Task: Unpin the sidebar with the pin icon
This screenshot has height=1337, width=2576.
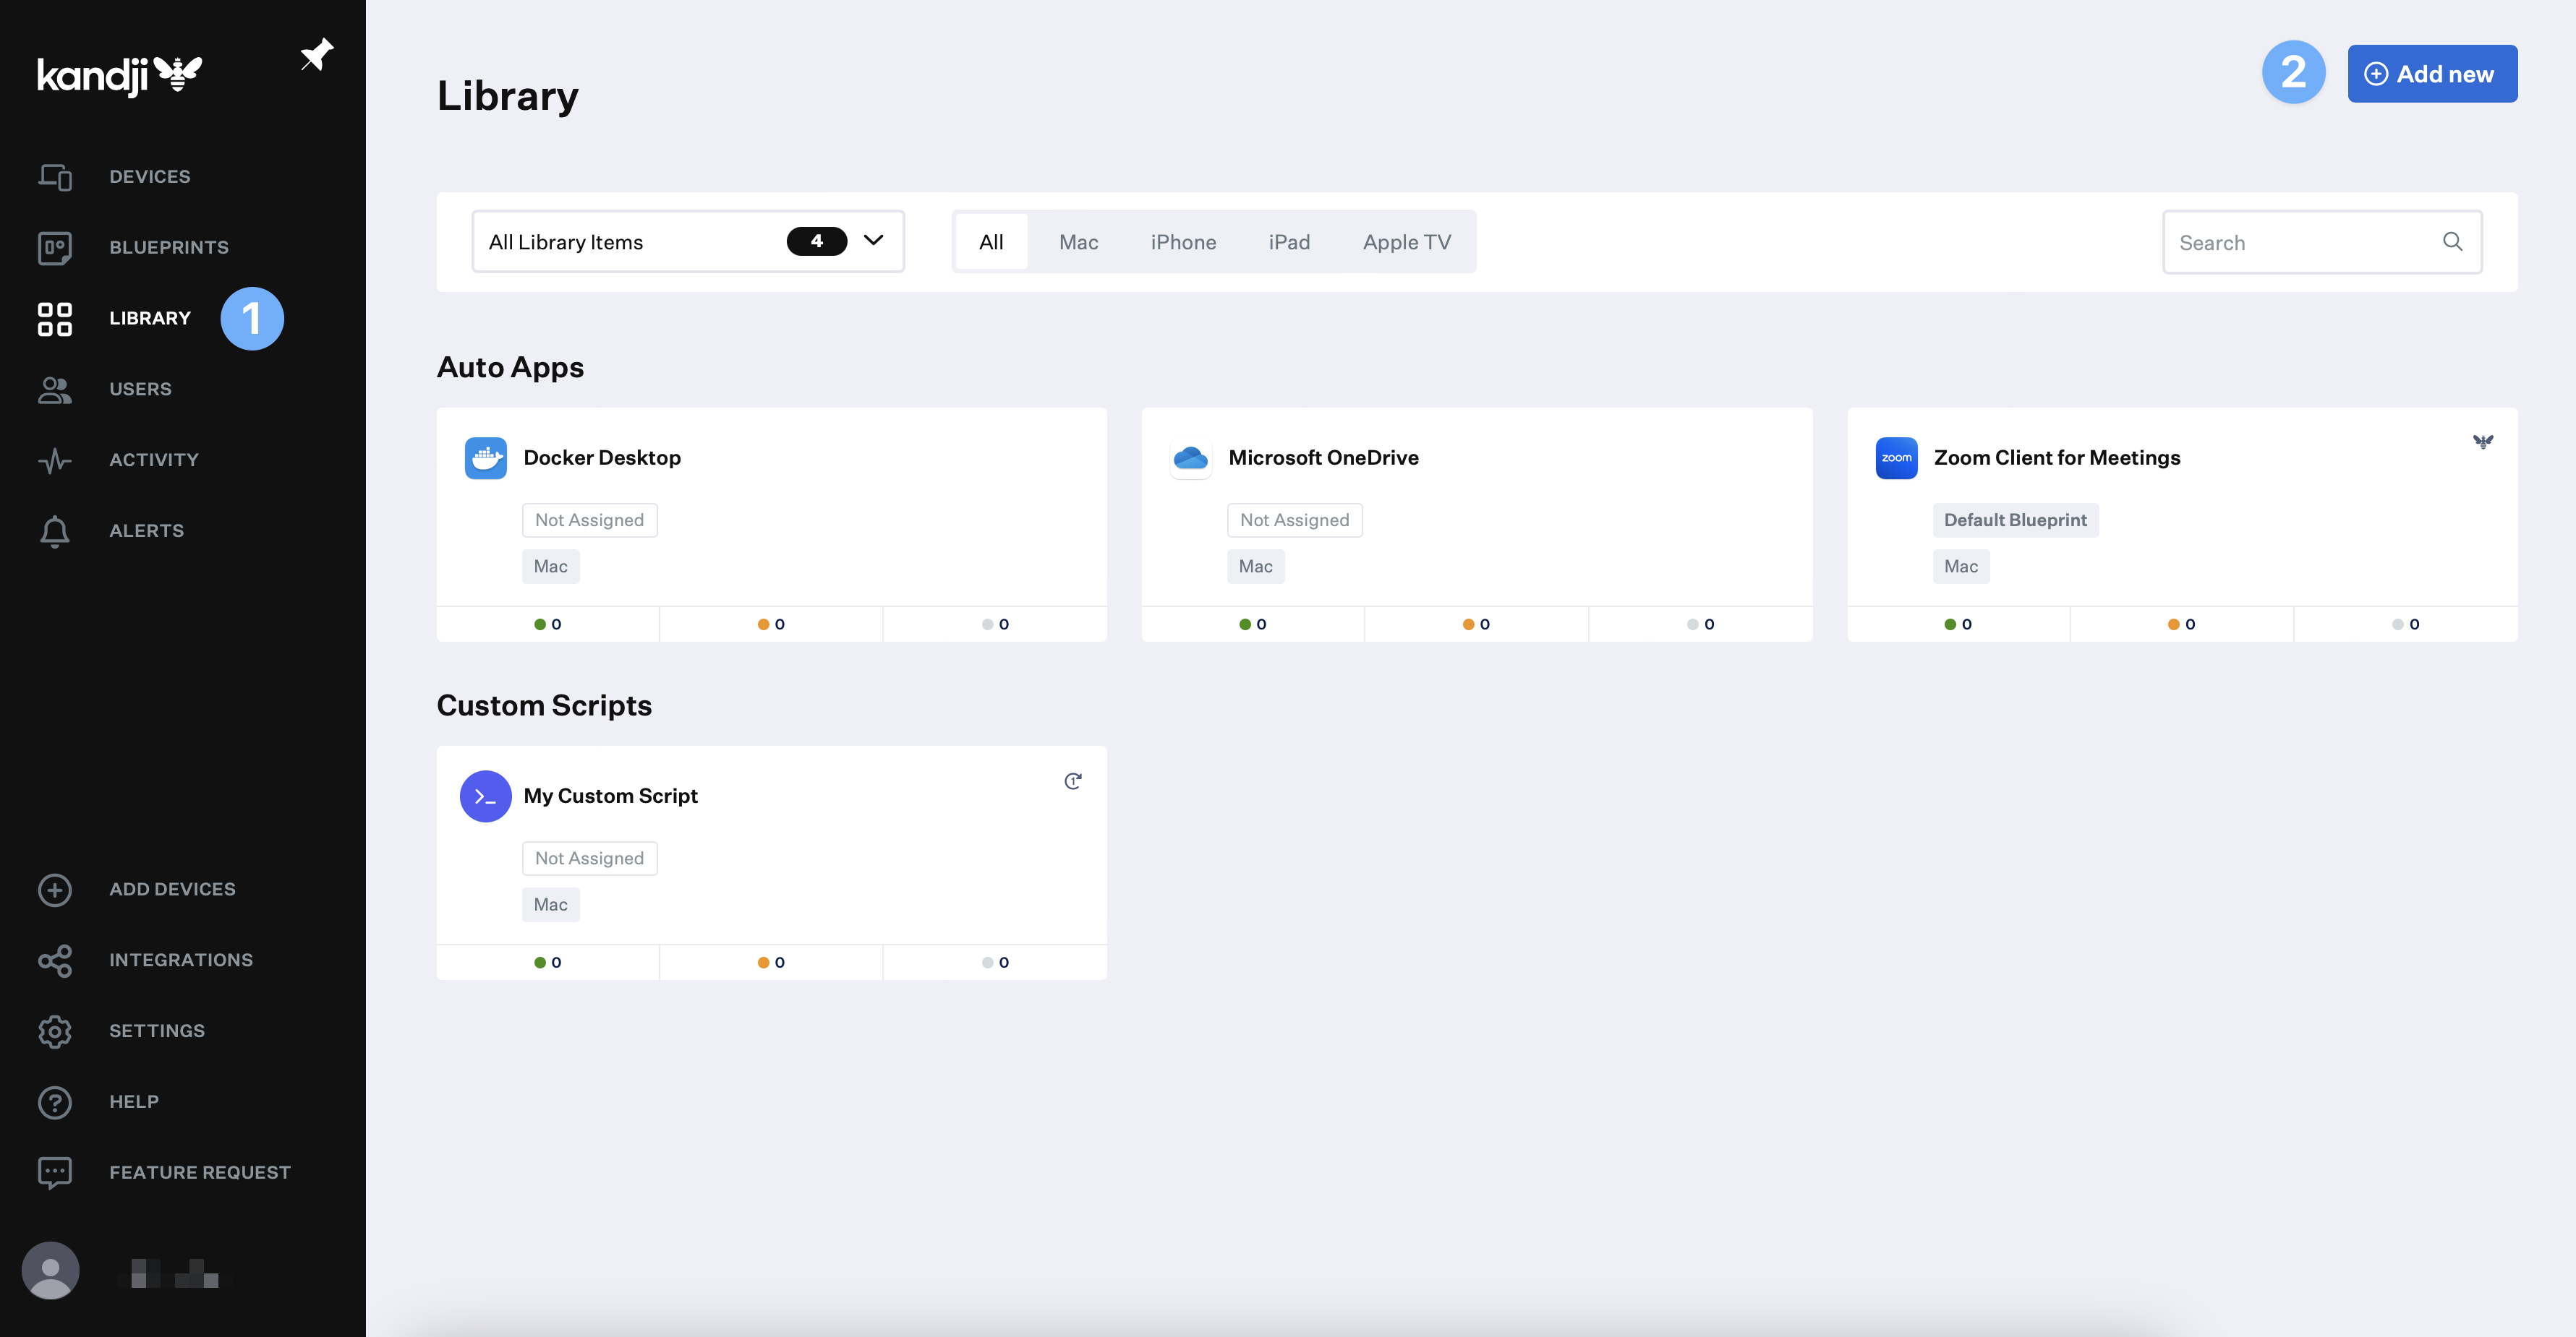Action: click(316, 54)
